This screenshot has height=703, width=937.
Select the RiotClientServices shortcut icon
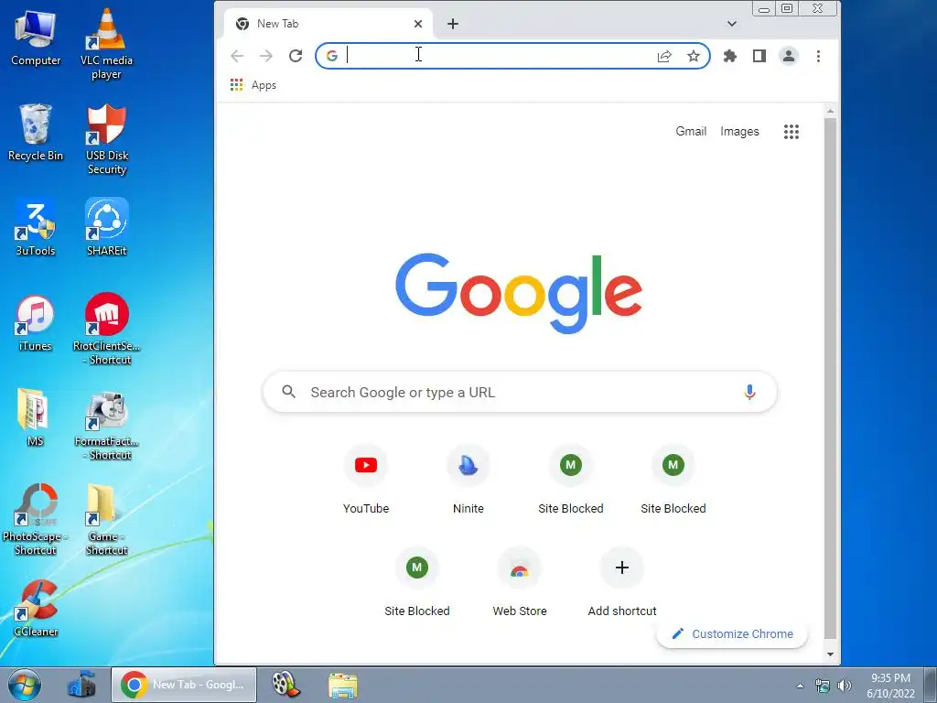coord(106,330)
